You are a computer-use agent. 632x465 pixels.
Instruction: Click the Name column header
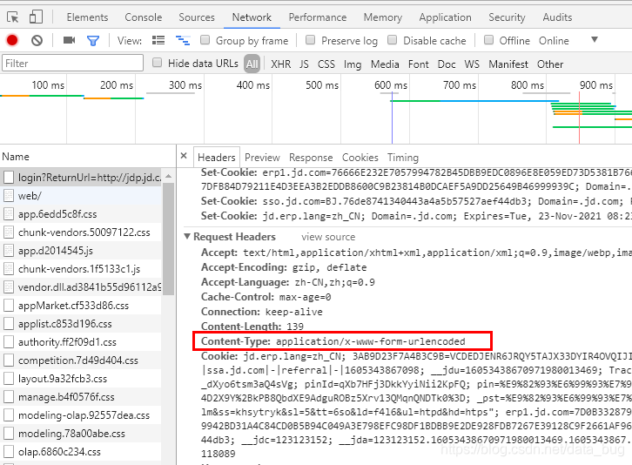point(16,157)
